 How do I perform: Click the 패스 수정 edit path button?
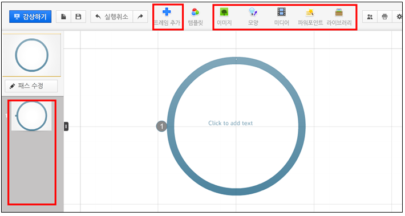click(31, 86)
